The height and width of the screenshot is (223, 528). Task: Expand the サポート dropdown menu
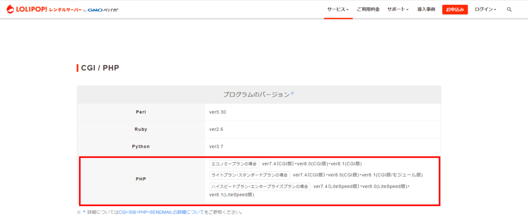click(x=398, y=10)
